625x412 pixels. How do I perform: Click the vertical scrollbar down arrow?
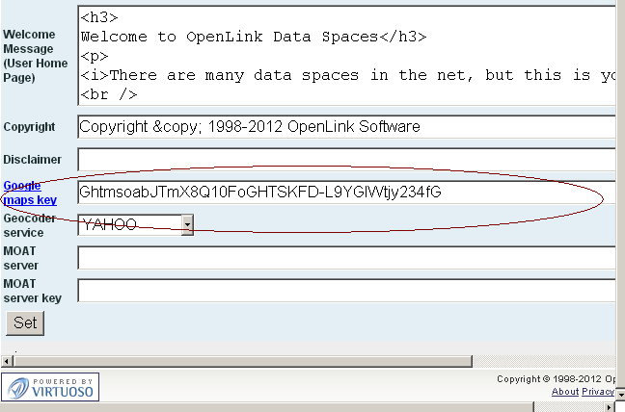(x=620, y=395)
